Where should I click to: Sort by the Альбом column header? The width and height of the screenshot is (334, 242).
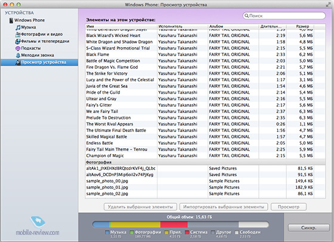click(233, 26)
